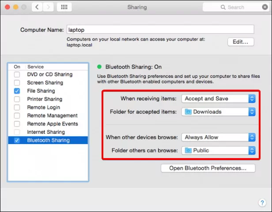Uncheck the File Sharing checkbox

(17, 91)
